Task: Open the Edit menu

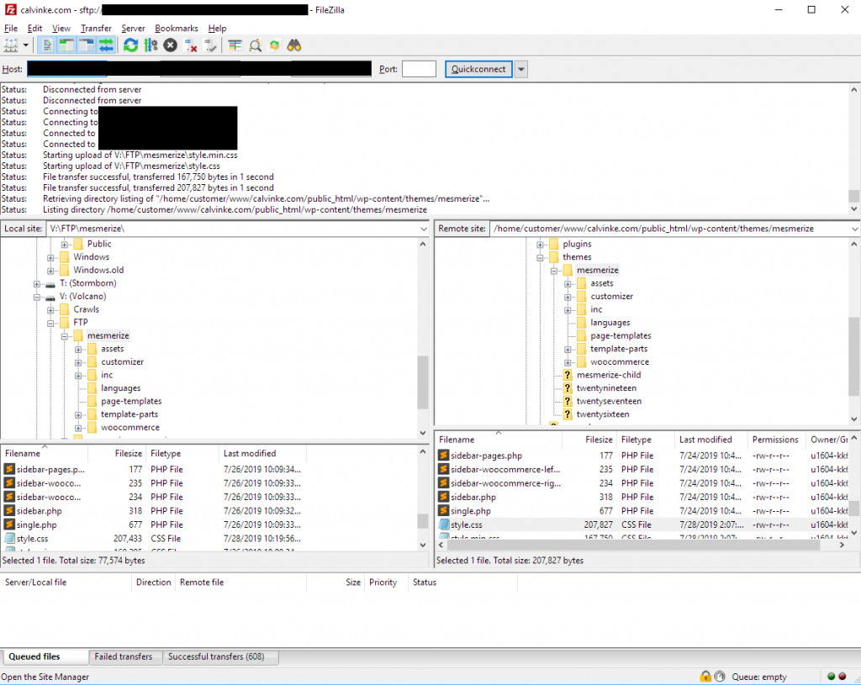Action: 34,28
